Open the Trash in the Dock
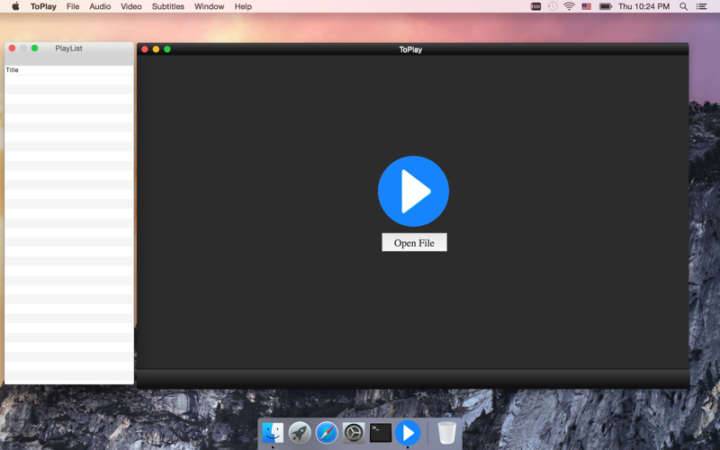 446,433
